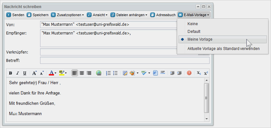Image resolution: width=271 pixels, height=128 pixels.
Task: Click the editor vertical scrollbar thumb
Action: click(x=206, y=98)
